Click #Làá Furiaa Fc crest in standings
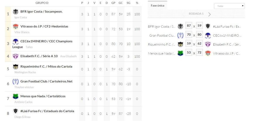Viewport: 254px width, 125px height. point(16,111)
